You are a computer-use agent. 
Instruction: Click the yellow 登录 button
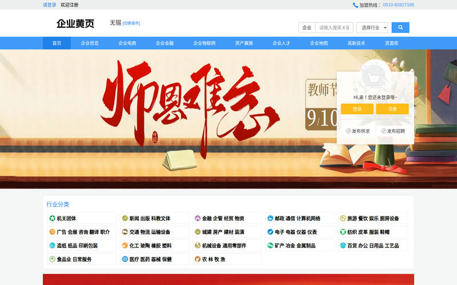tap(357, 109)
